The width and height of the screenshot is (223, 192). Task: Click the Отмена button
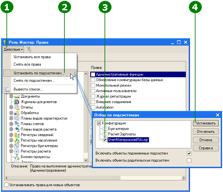pos(206,140)
